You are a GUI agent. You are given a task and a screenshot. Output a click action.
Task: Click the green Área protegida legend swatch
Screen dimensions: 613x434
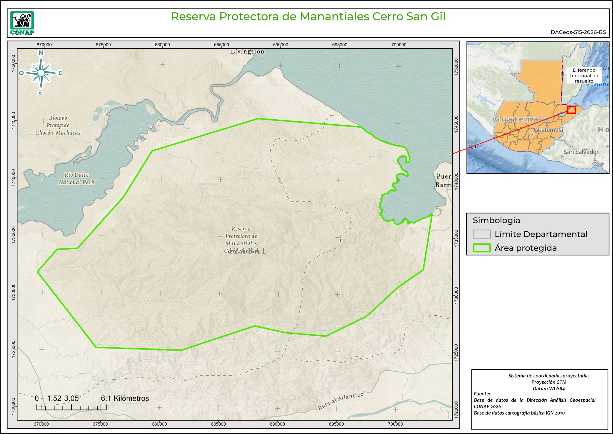pyautogui.click(x=481, y=248)
